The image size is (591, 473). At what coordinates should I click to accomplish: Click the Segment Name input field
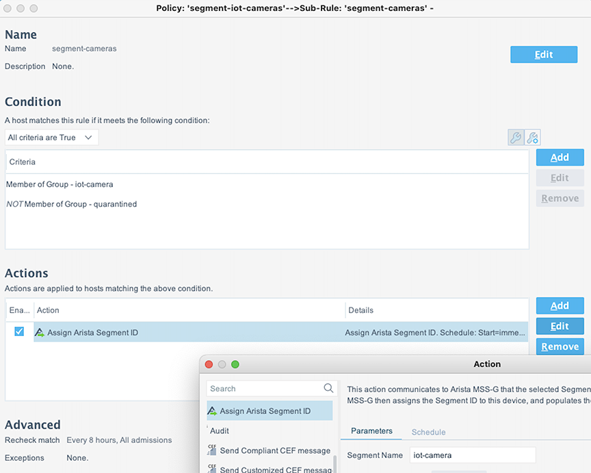pyautogui.click(x=473, y=455)
